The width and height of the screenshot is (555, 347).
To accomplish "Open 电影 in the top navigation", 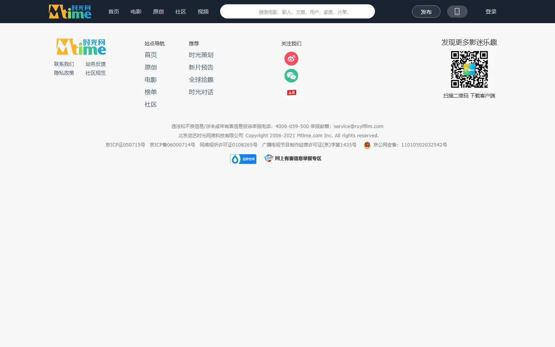I will click(136, 12).
